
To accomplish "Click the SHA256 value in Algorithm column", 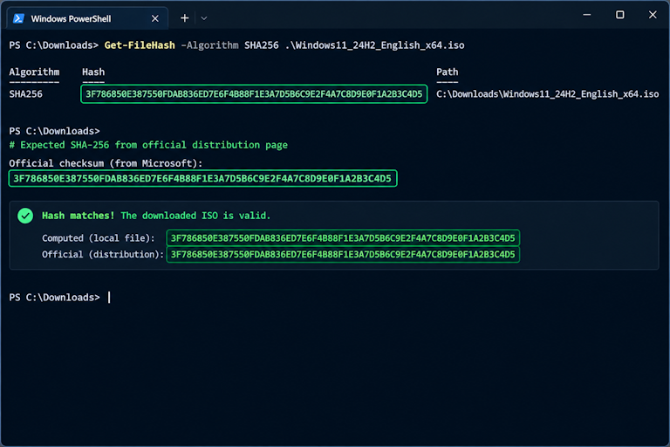I will pyautogui.click(x=25, y=94).
